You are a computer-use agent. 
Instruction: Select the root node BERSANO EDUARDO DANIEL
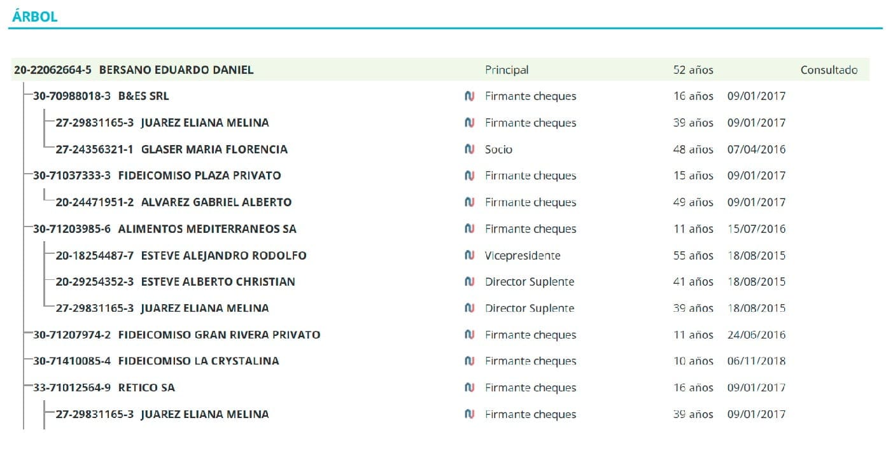(176, 70)
